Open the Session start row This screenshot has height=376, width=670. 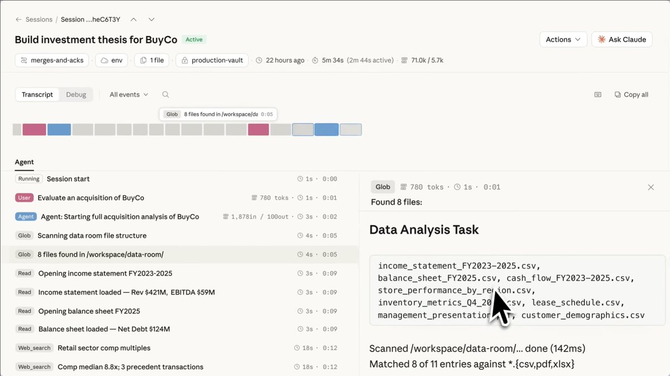[x=179, y=179]
